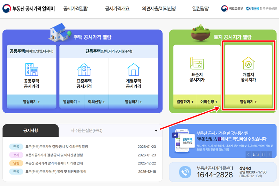Viewport: 279px width, 186px height.
Task: Click 이의신청 under 표준주택 공시가격
Action: (x=96, y=102)
